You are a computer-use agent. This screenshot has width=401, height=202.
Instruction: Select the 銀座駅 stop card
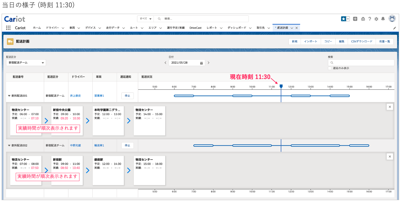[x=108, y=170]
